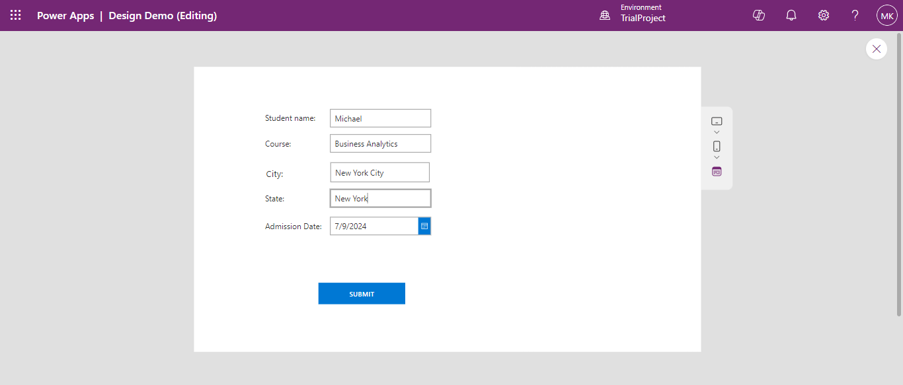
Task: Click the Student name text field
Action: (380, 118)
